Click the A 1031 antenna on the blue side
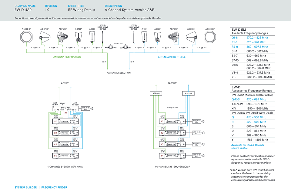The image size is (291, 194). pos(144,37)
